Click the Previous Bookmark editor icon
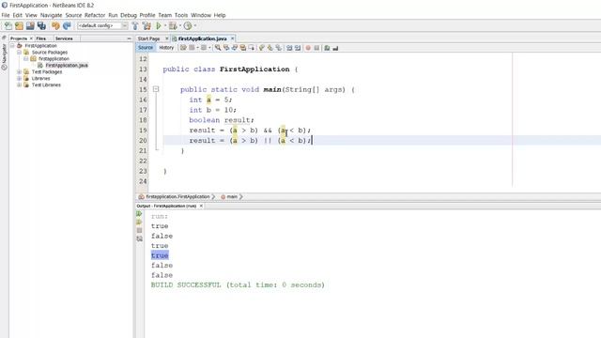The image size is (601, 338). (x=262, y=48)
